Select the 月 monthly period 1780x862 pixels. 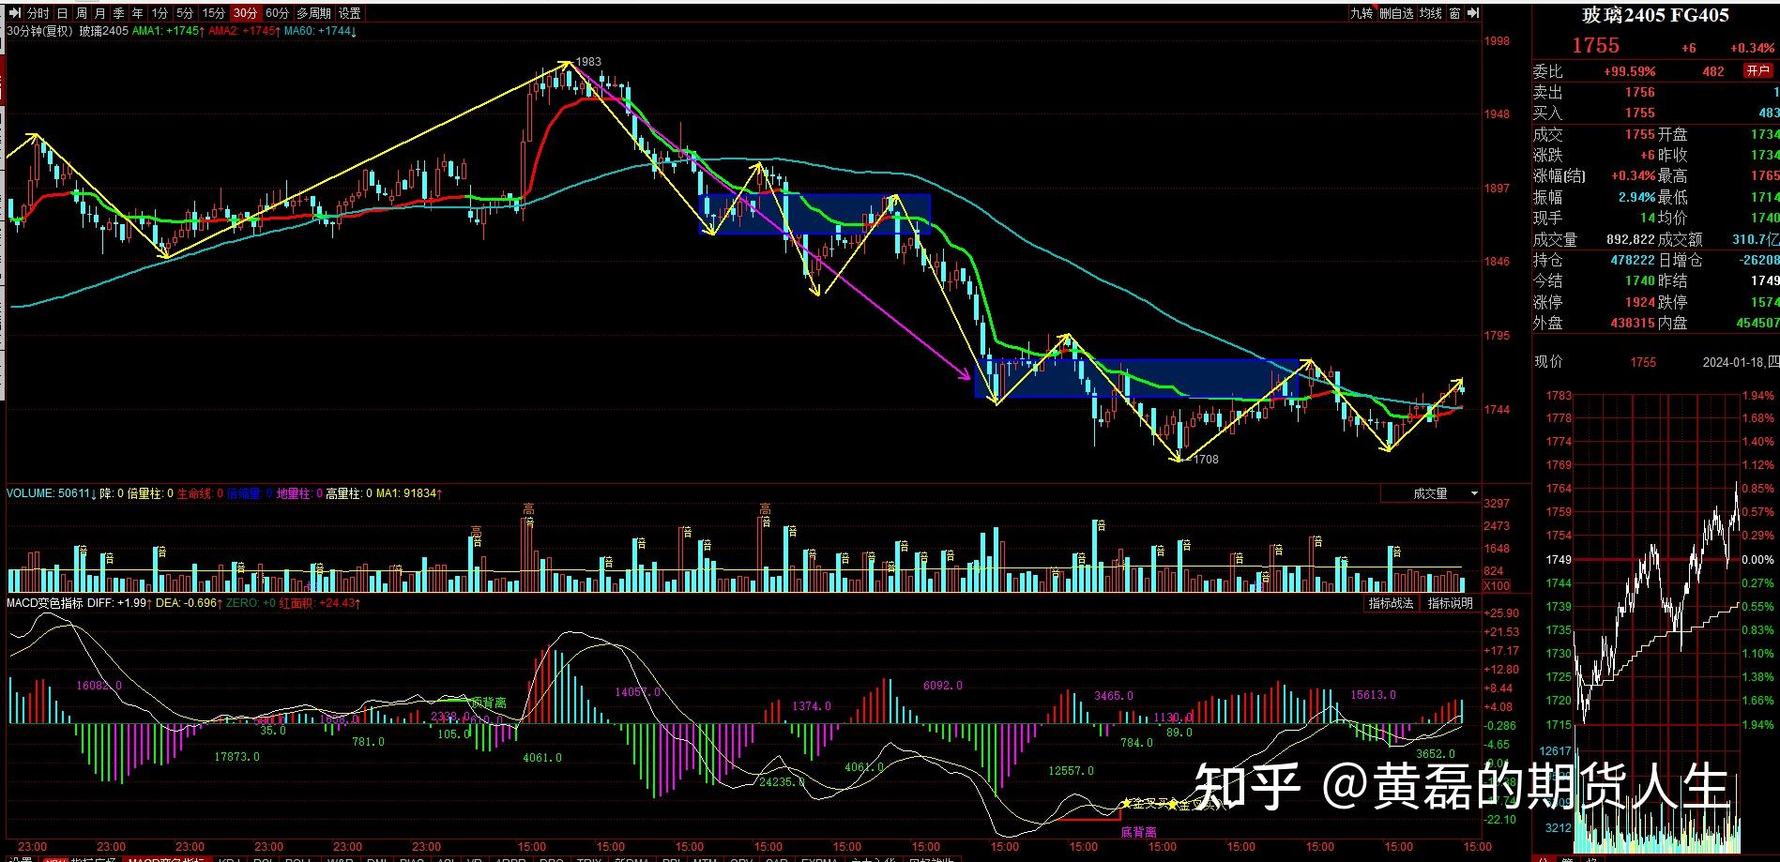(100, 13)
